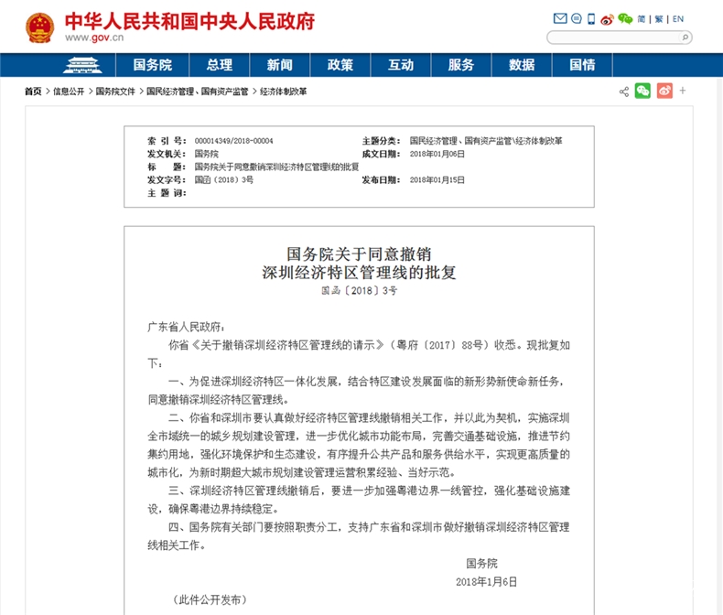Select the 标题 value in info box
The height and width of the screenshot is (615, 723).
tap(276, 167)
